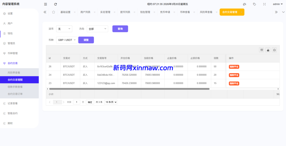
Task: Expand the 期权 sidebar menu
Action: click(19, 123)
